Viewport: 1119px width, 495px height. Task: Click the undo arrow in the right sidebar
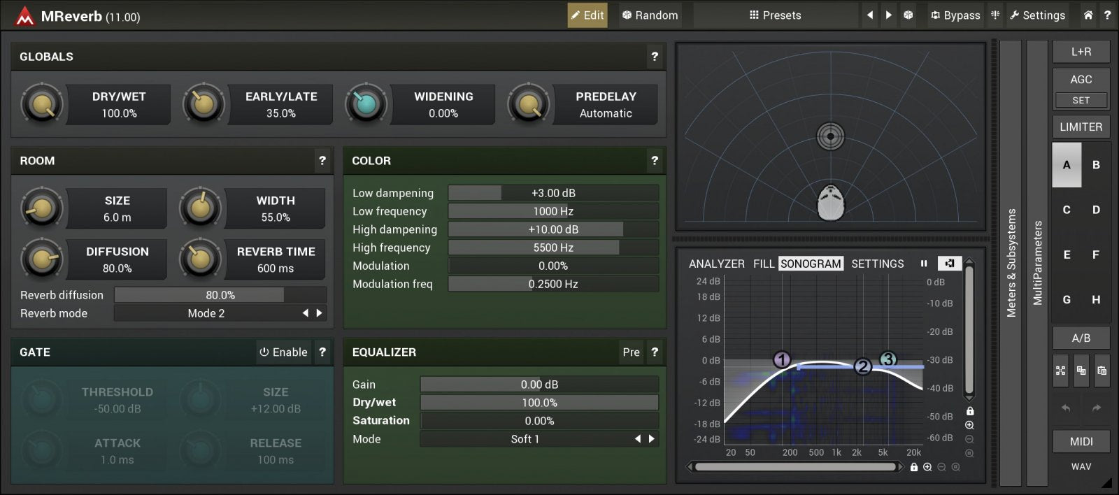pos(1066,408)
